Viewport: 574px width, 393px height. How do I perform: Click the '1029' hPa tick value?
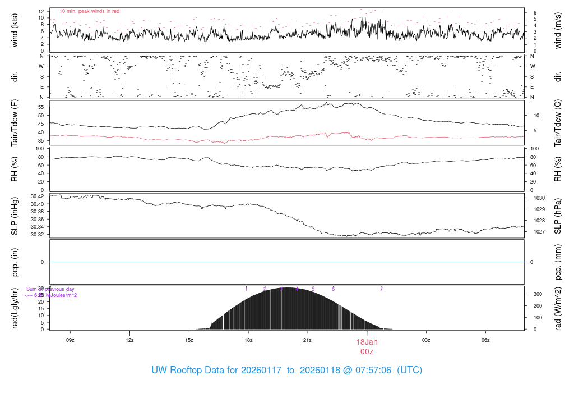[539, 209]
